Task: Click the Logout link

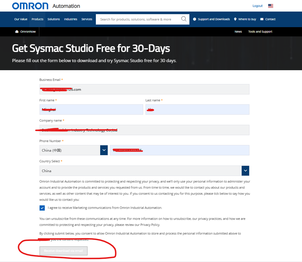Action: point(258,6)
